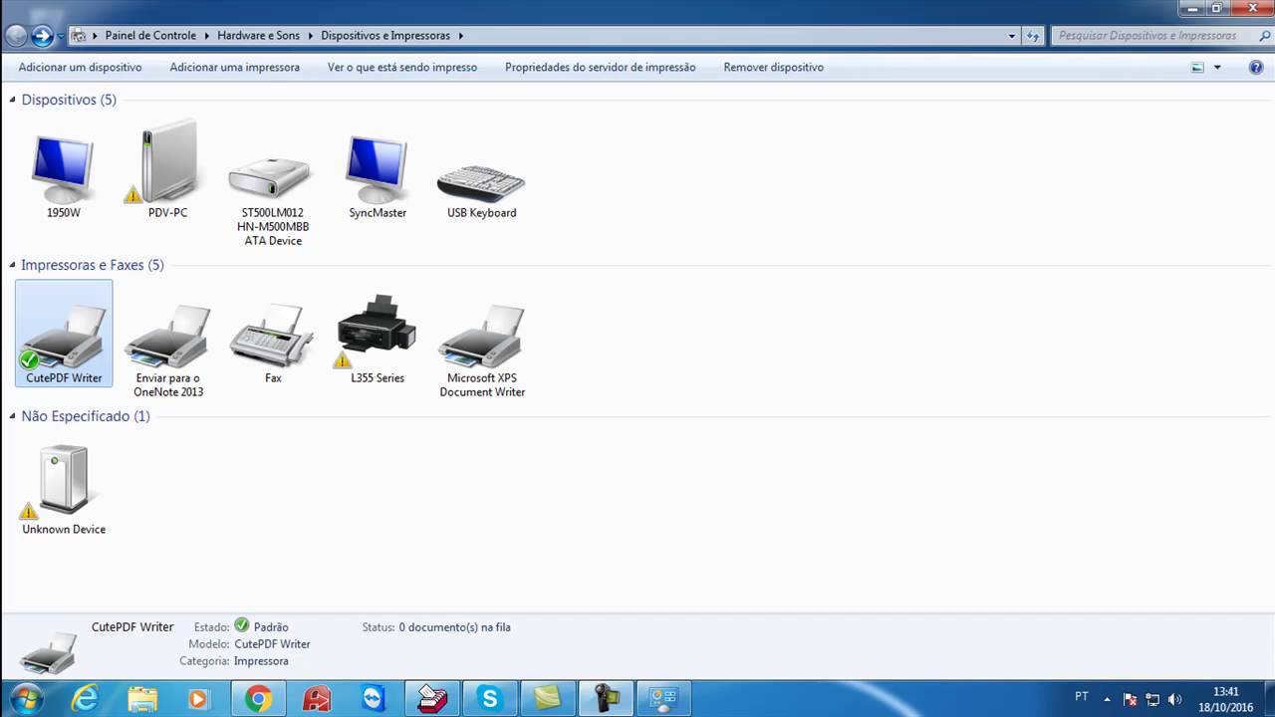
Task: Open the view options dropdown arrow
Action: 1217,68
